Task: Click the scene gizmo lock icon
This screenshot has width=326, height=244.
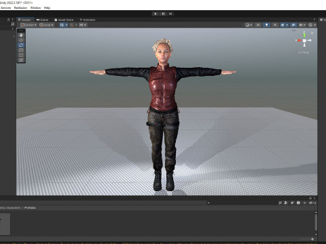Action: [x=312, y=33]
